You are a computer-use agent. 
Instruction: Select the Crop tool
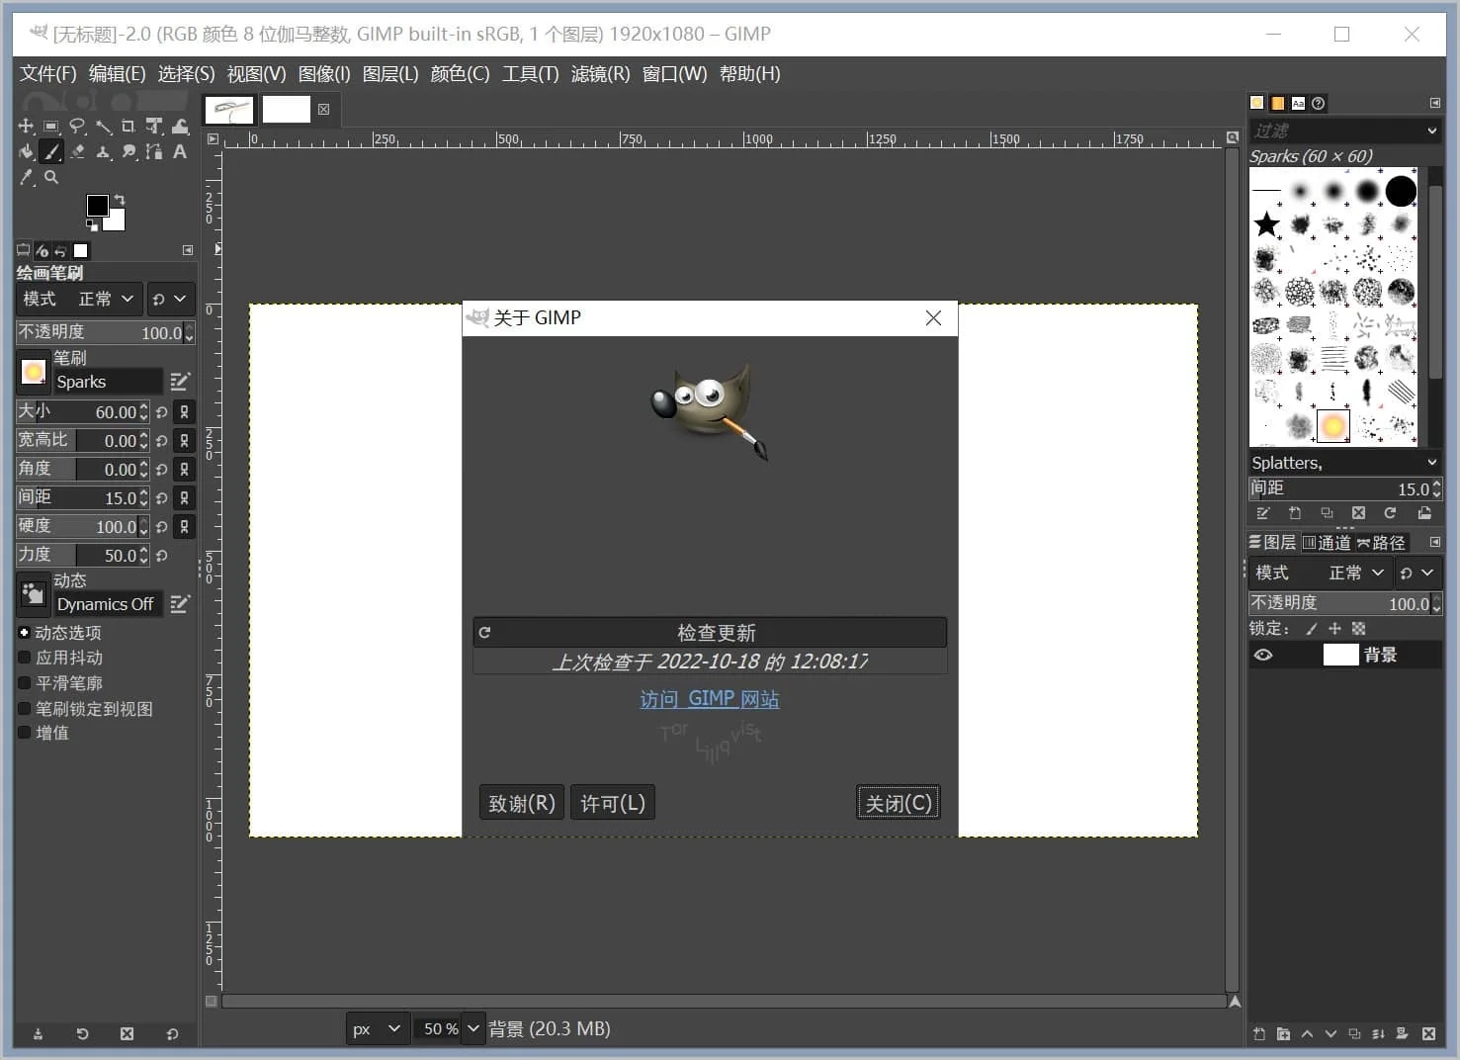(129, 127)
